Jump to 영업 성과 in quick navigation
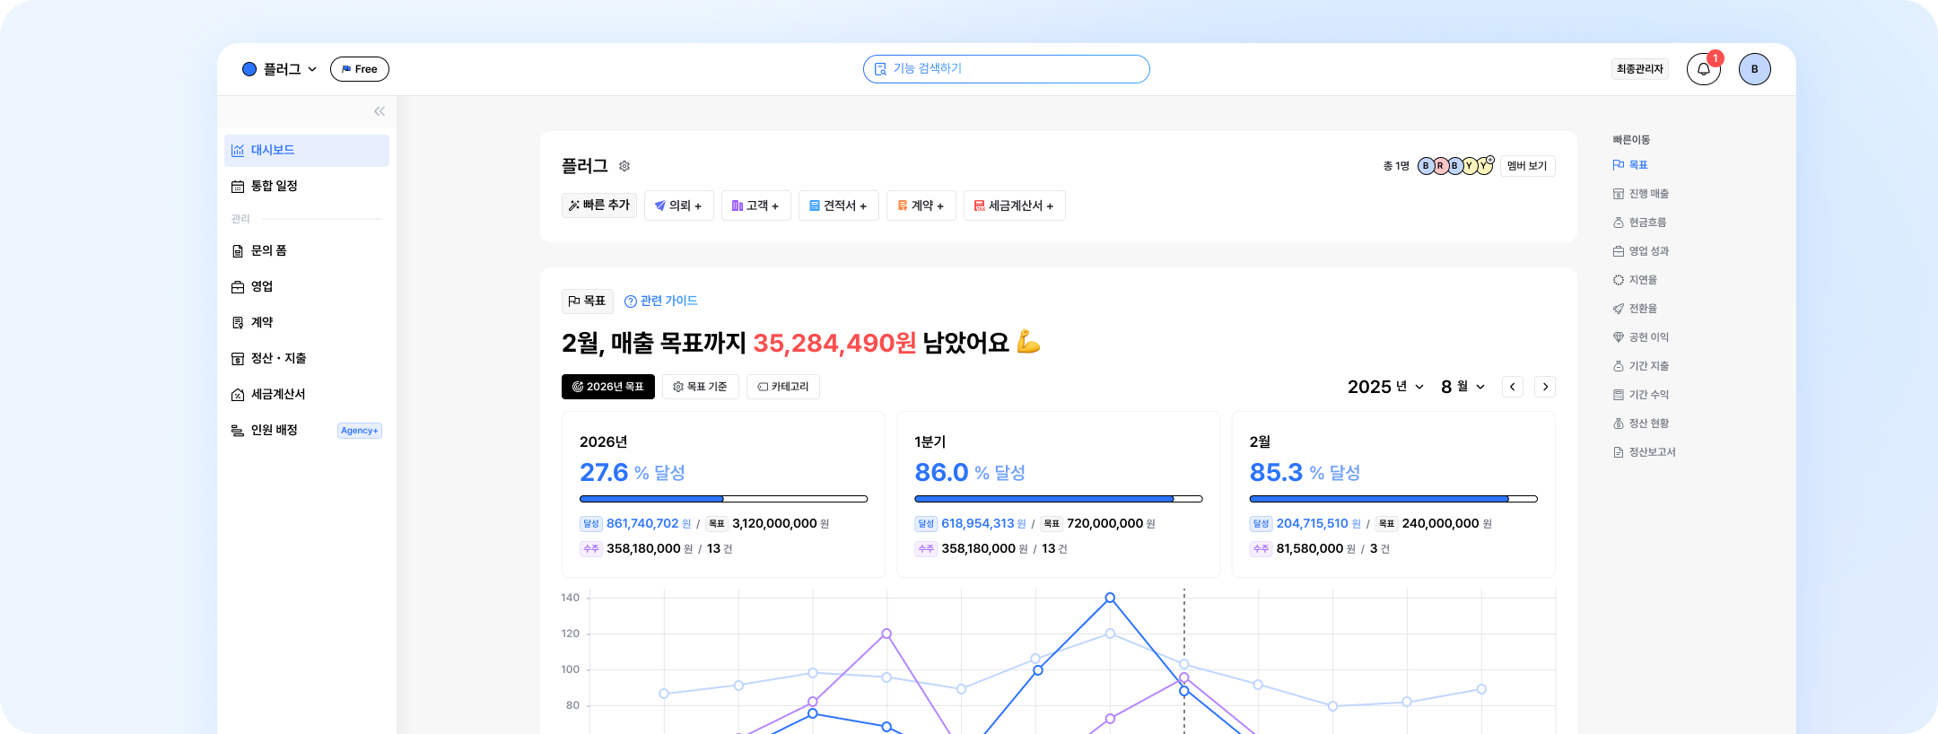1938x734 pixels. 1641,251
